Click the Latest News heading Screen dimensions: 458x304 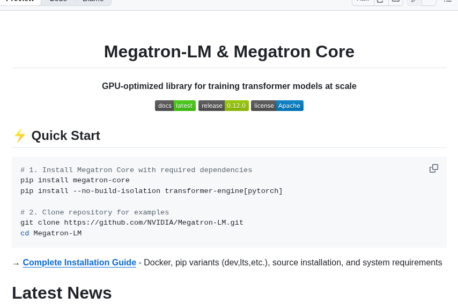pyautogui.click(x=62, y=293)
